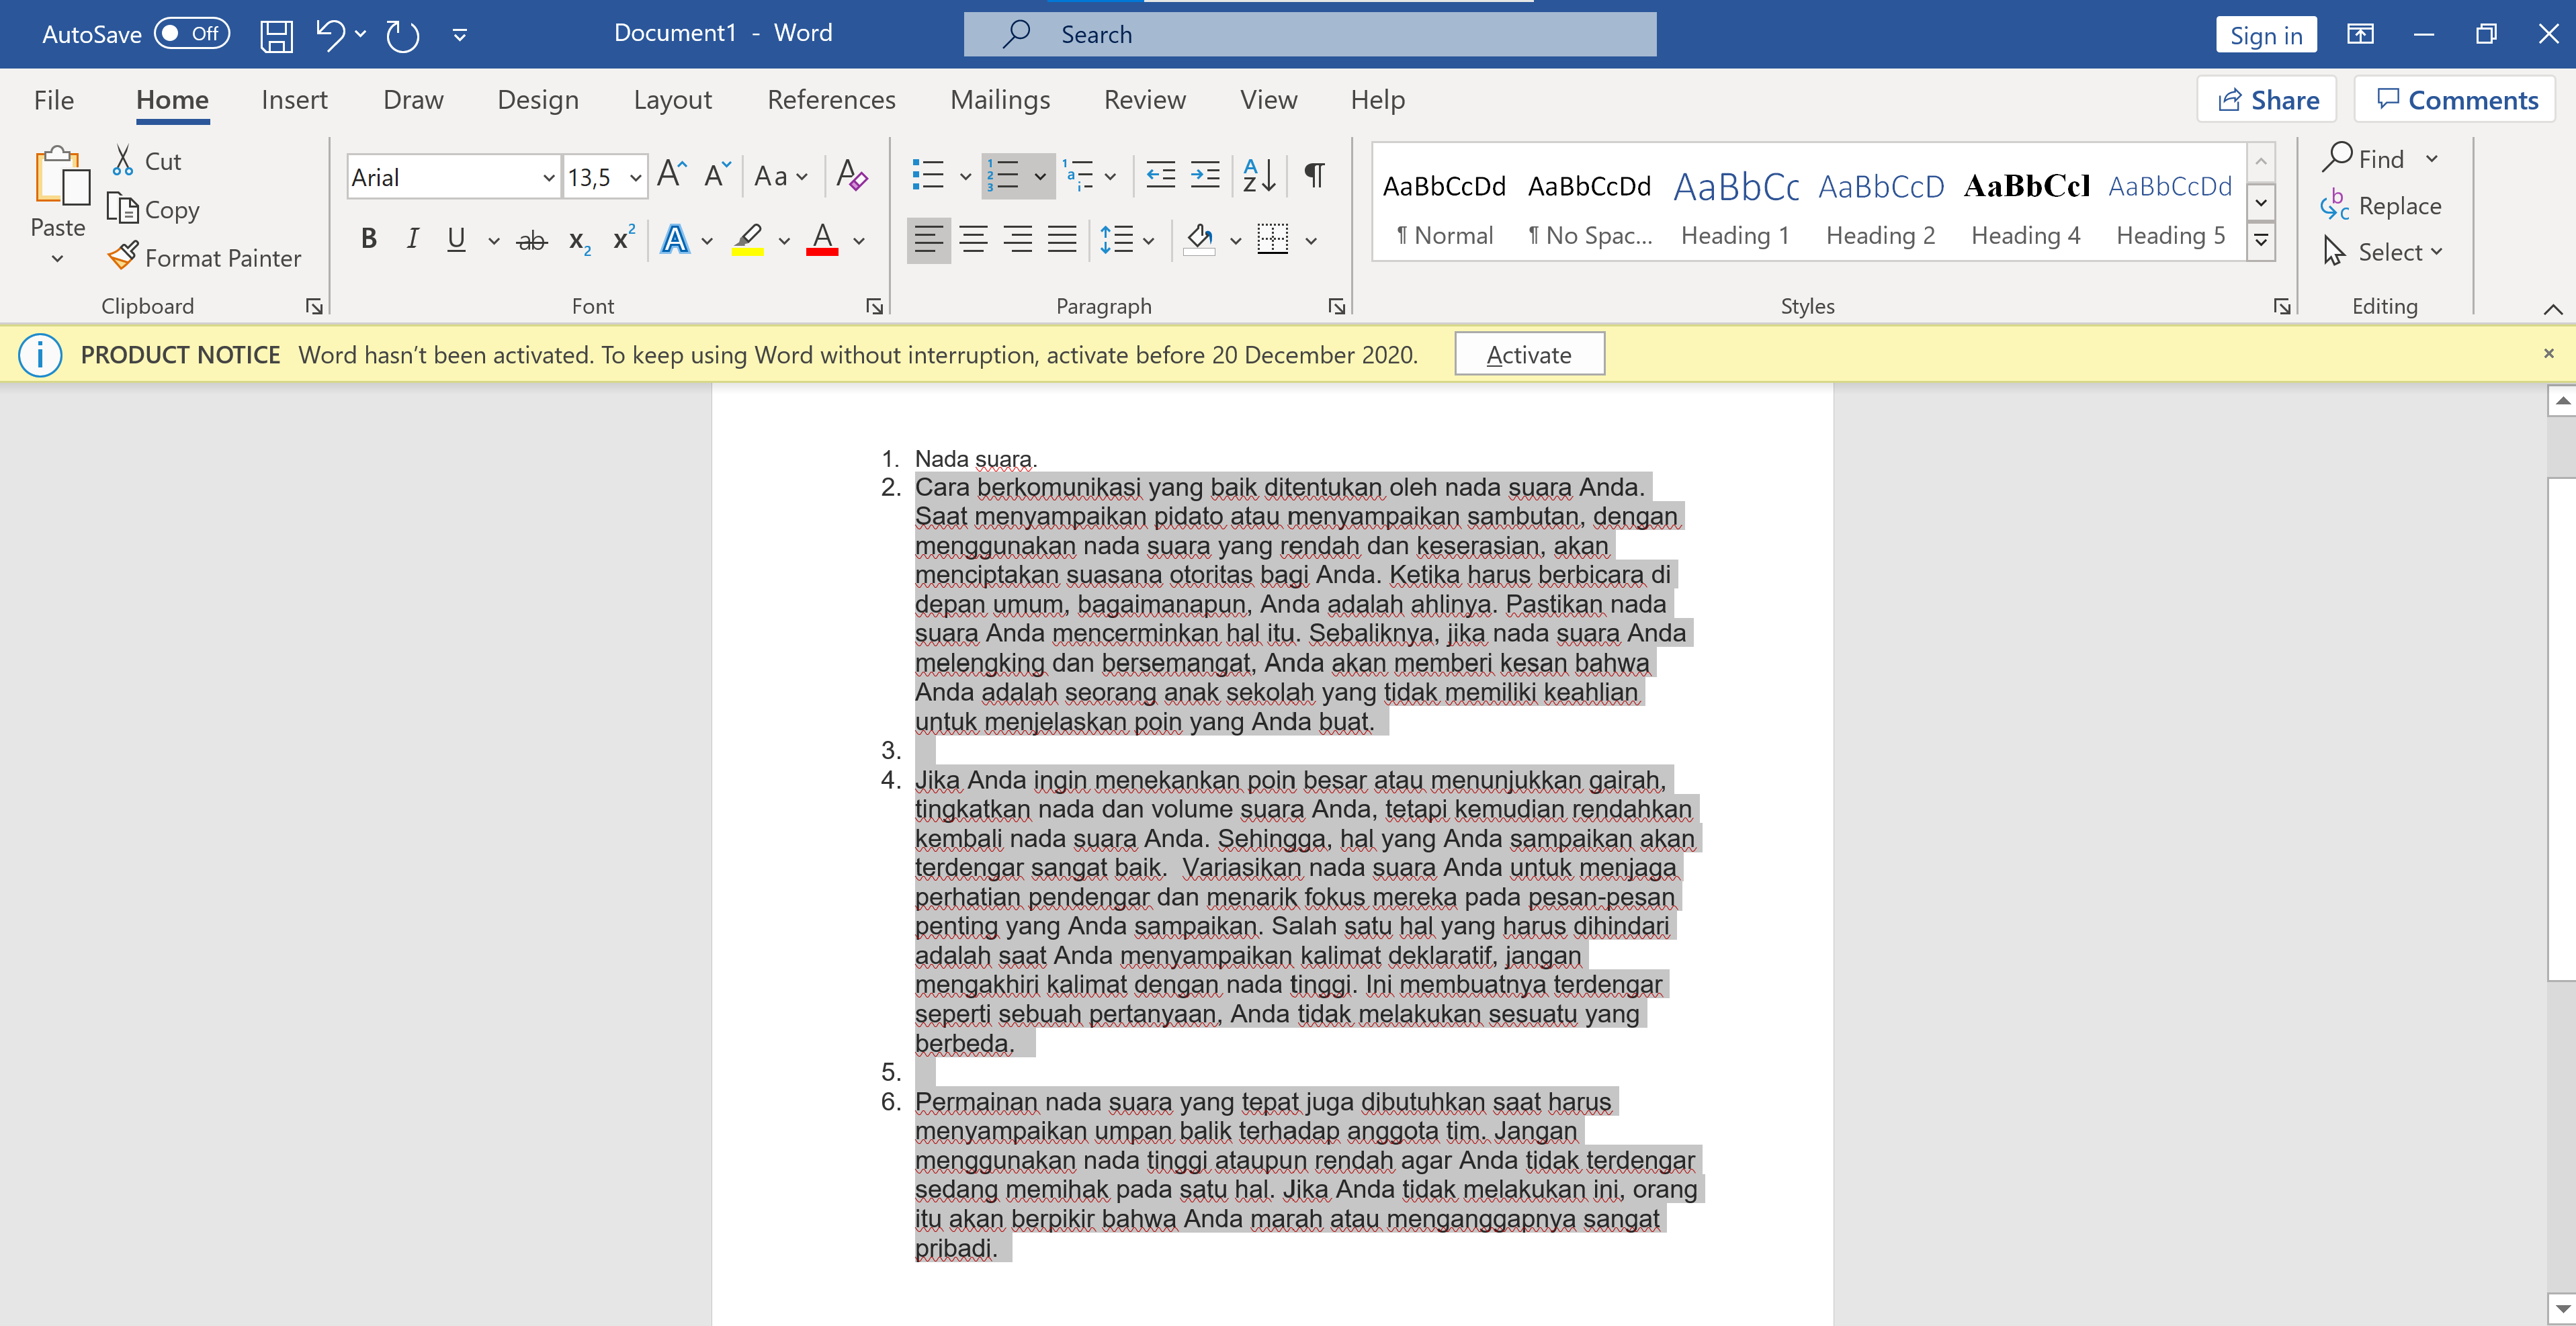
Task: Toggle Italic formatting
Action: click(412, 239)
